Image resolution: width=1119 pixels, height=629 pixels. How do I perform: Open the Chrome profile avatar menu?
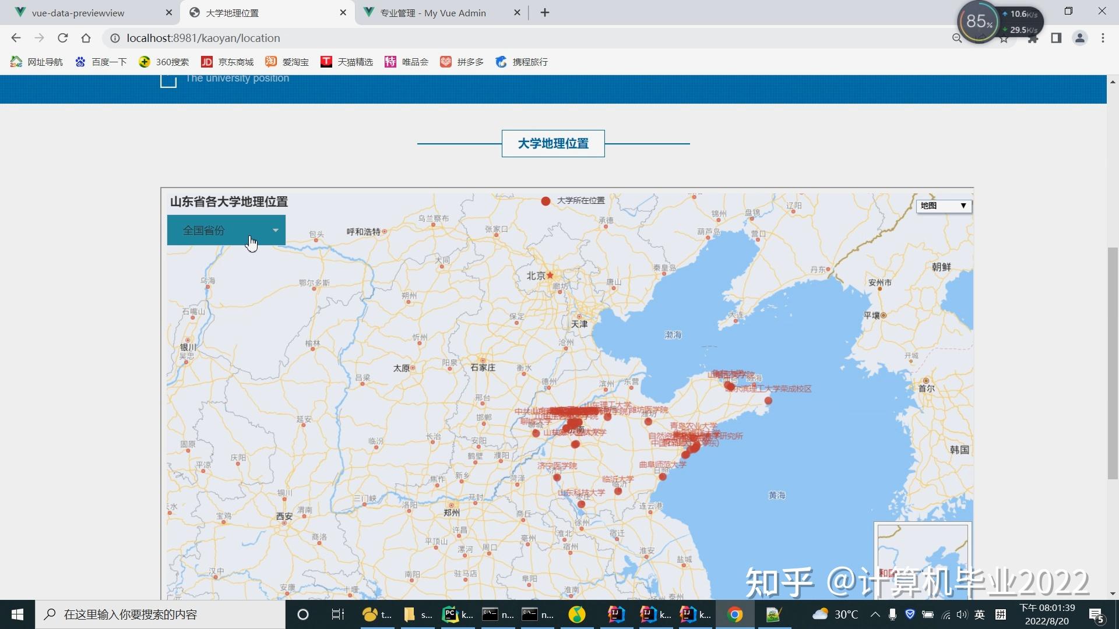coord(1079,38)
